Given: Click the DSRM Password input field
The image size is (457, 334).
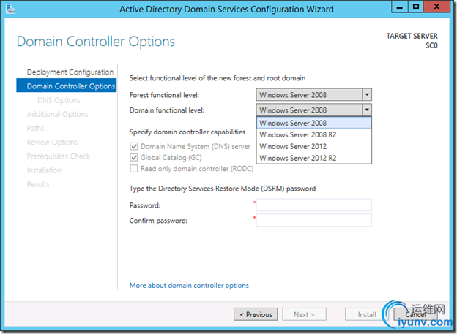Looking at the screenshot, I should pyautogui.click(x=314, y=205).
